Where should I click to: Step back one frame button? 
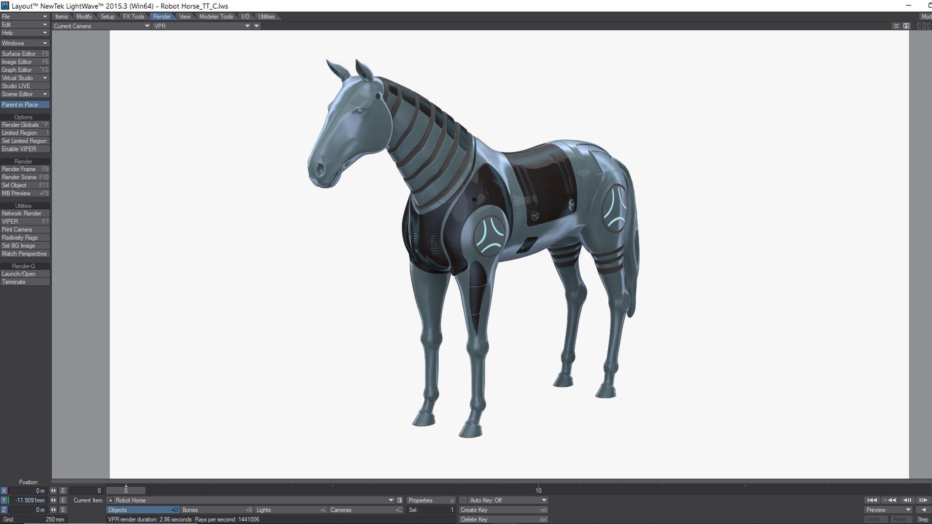pos(906,500)
